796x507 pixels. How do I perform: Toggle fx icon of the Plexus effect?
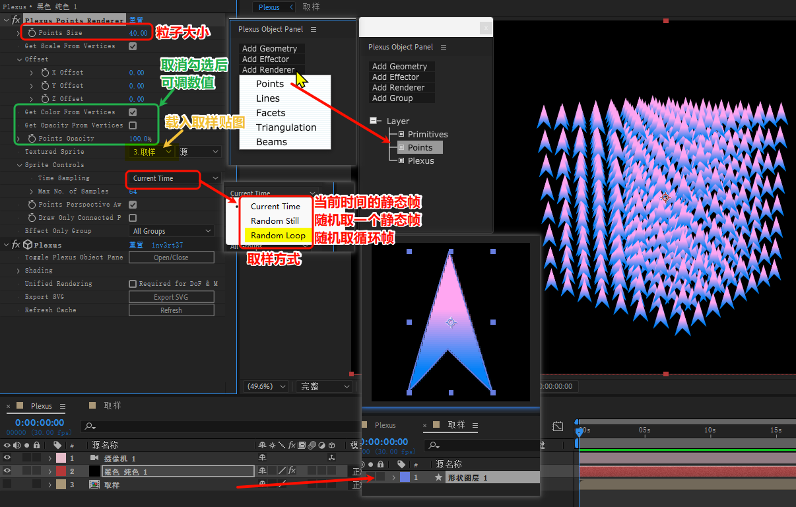[x=17, y=245]
